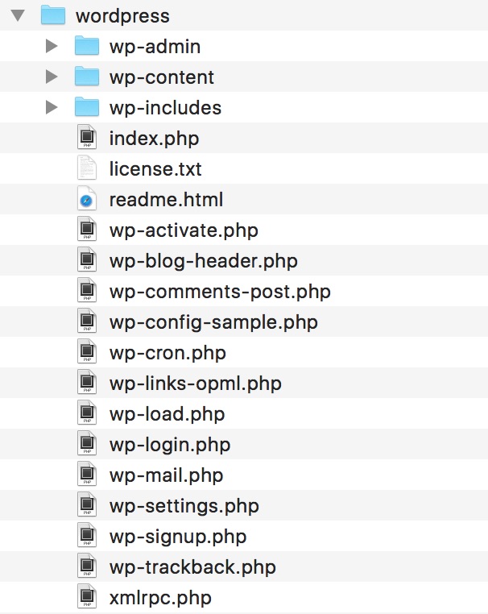The image size is (488, 614).
Task: Expand the wp-includes folder triangle
Action: [x=52, y=107]
